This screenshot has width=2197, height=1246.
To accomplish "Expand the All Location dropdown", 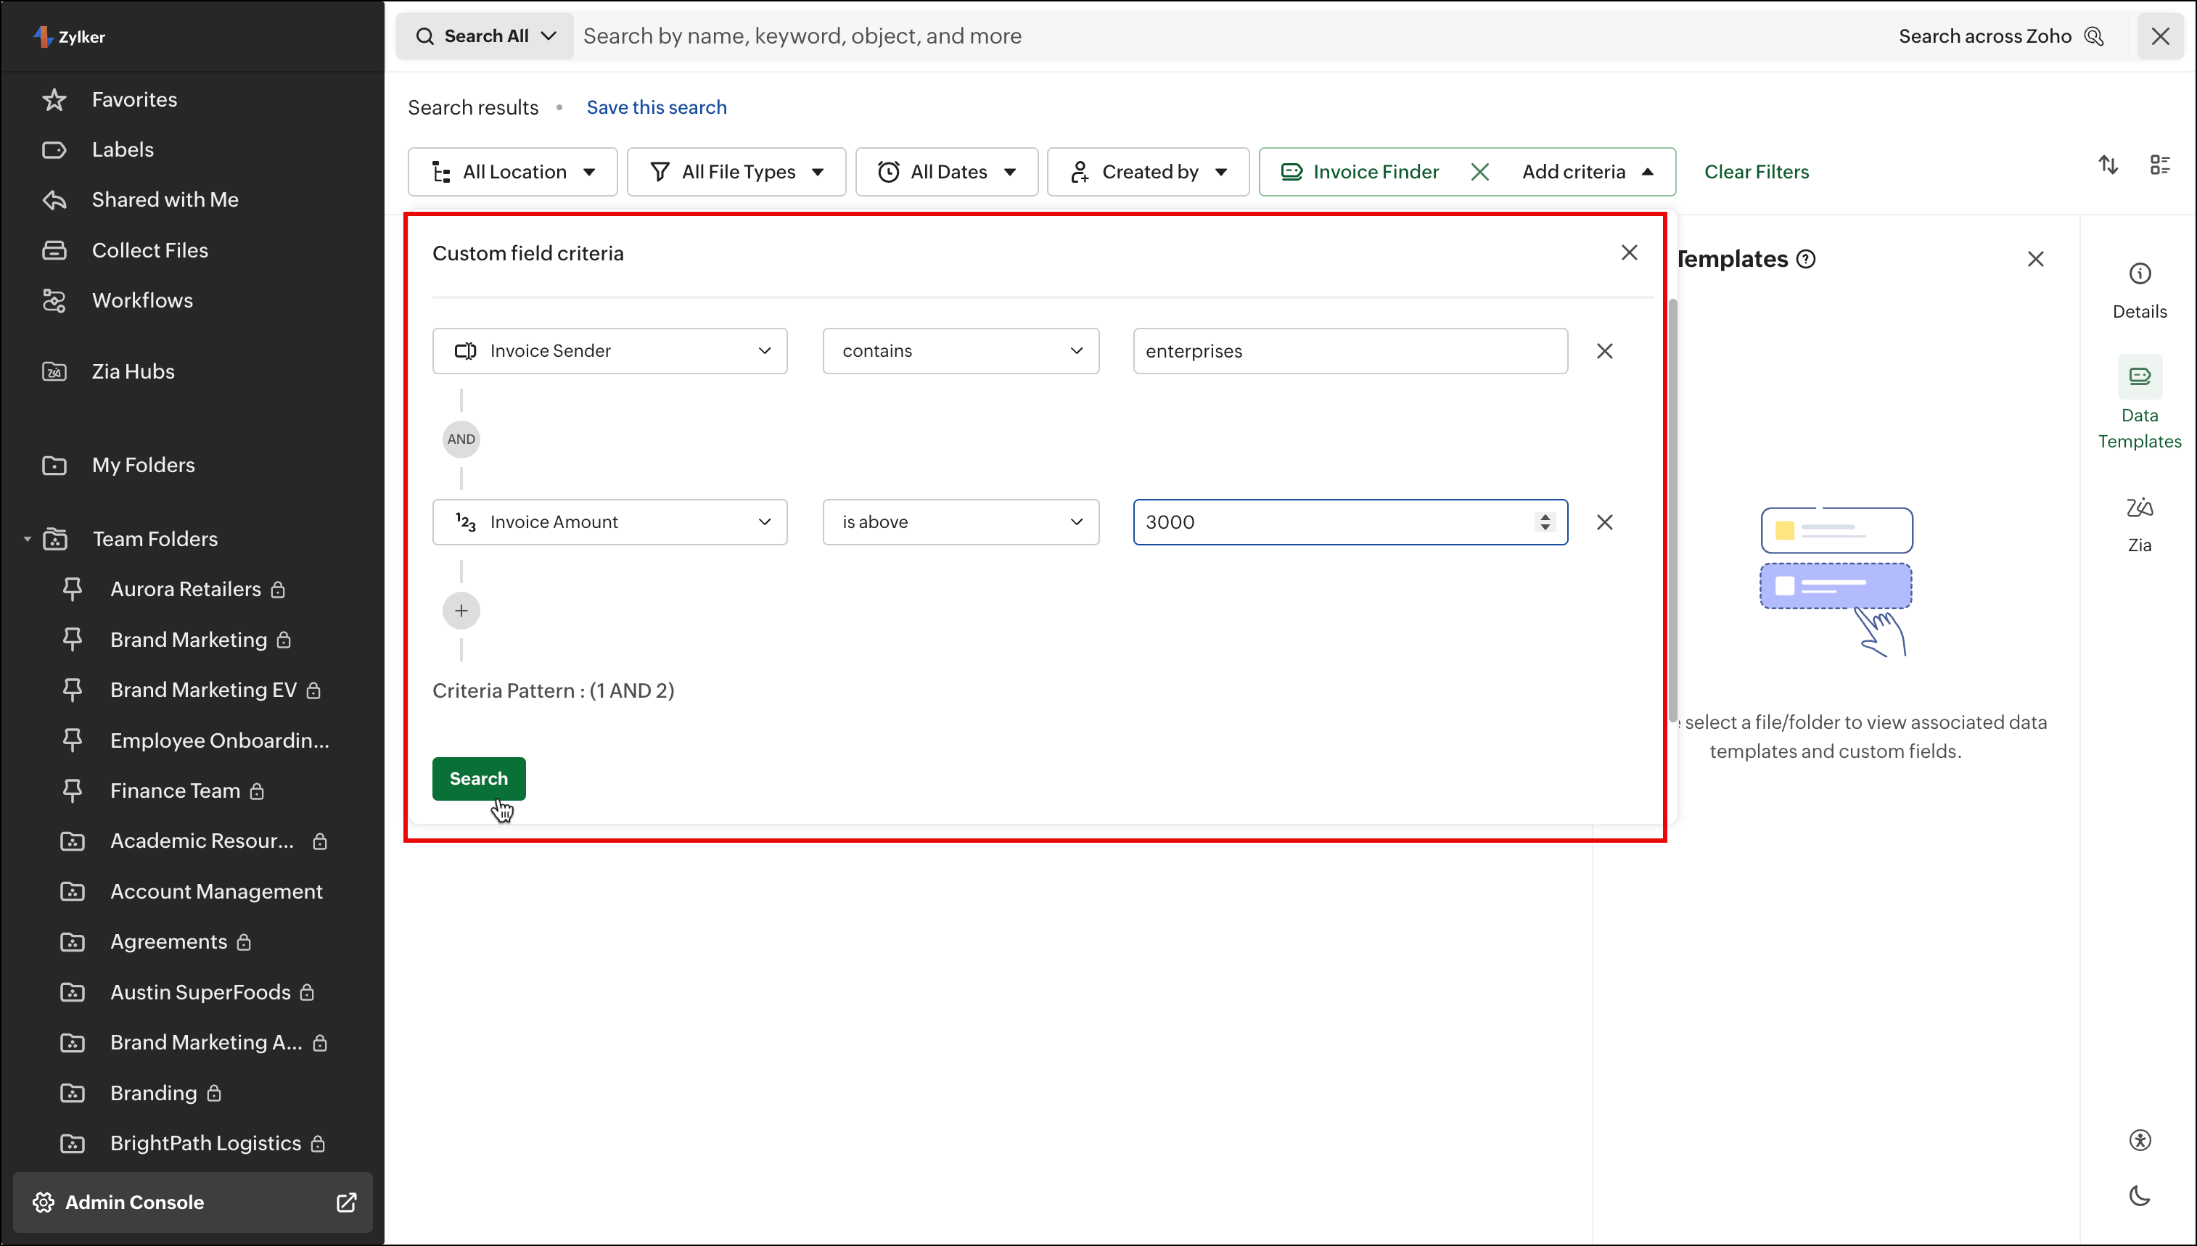I will (x=513, y=172).
